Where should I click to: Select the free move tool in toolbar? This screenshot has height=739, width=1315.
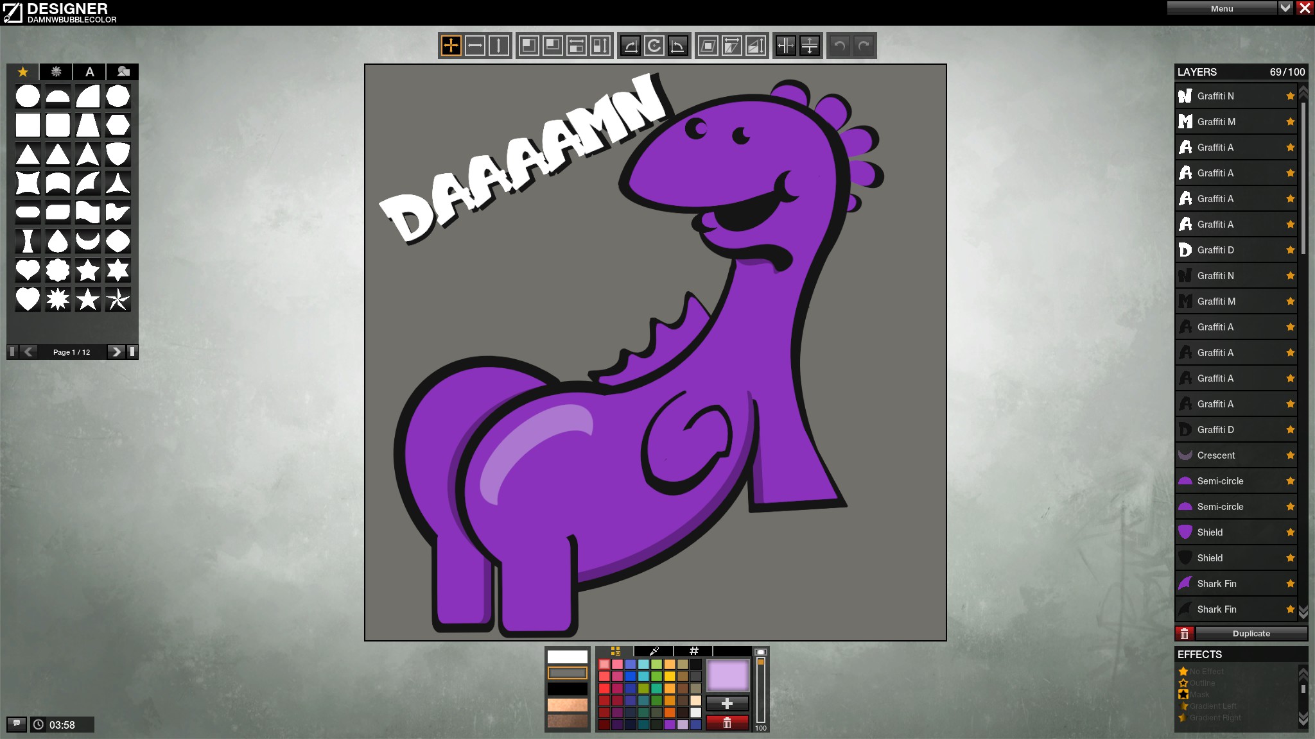pyautogui.click(x=451, y=46)
